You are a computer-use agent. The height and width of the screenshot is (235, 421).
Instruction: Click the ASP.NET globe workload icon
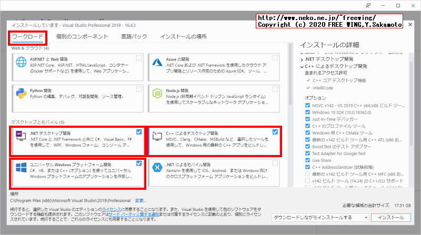point(21,62)
